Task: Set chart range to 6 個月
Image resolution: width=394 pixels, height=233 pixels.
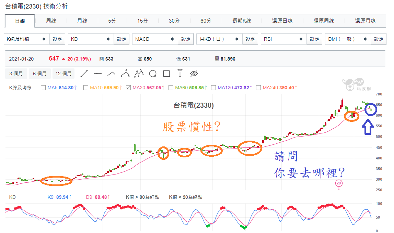Action: pyautogui.click(x=40, y=74)
